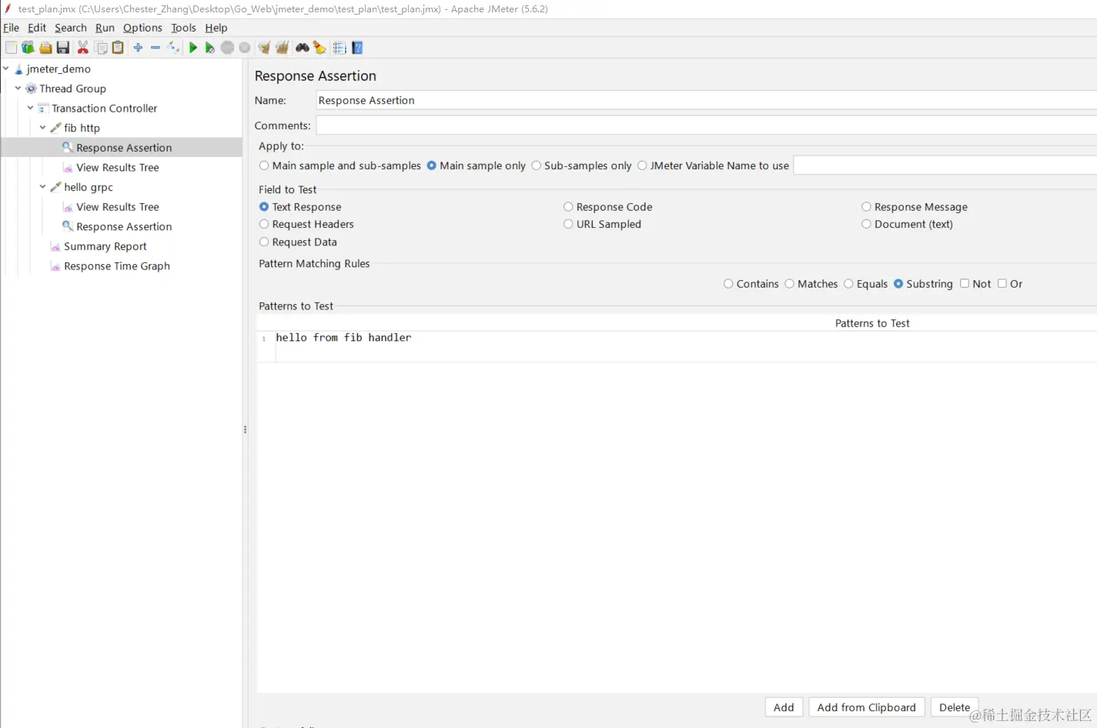The width and height of the screenshot is (1097, 728).
Task: Collapse the jmeter_demo tree node
Action: [x=6, y=68]
